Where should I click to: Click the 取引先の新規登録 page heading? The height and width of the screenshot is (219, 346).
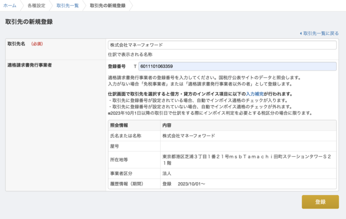coord(29,22)
